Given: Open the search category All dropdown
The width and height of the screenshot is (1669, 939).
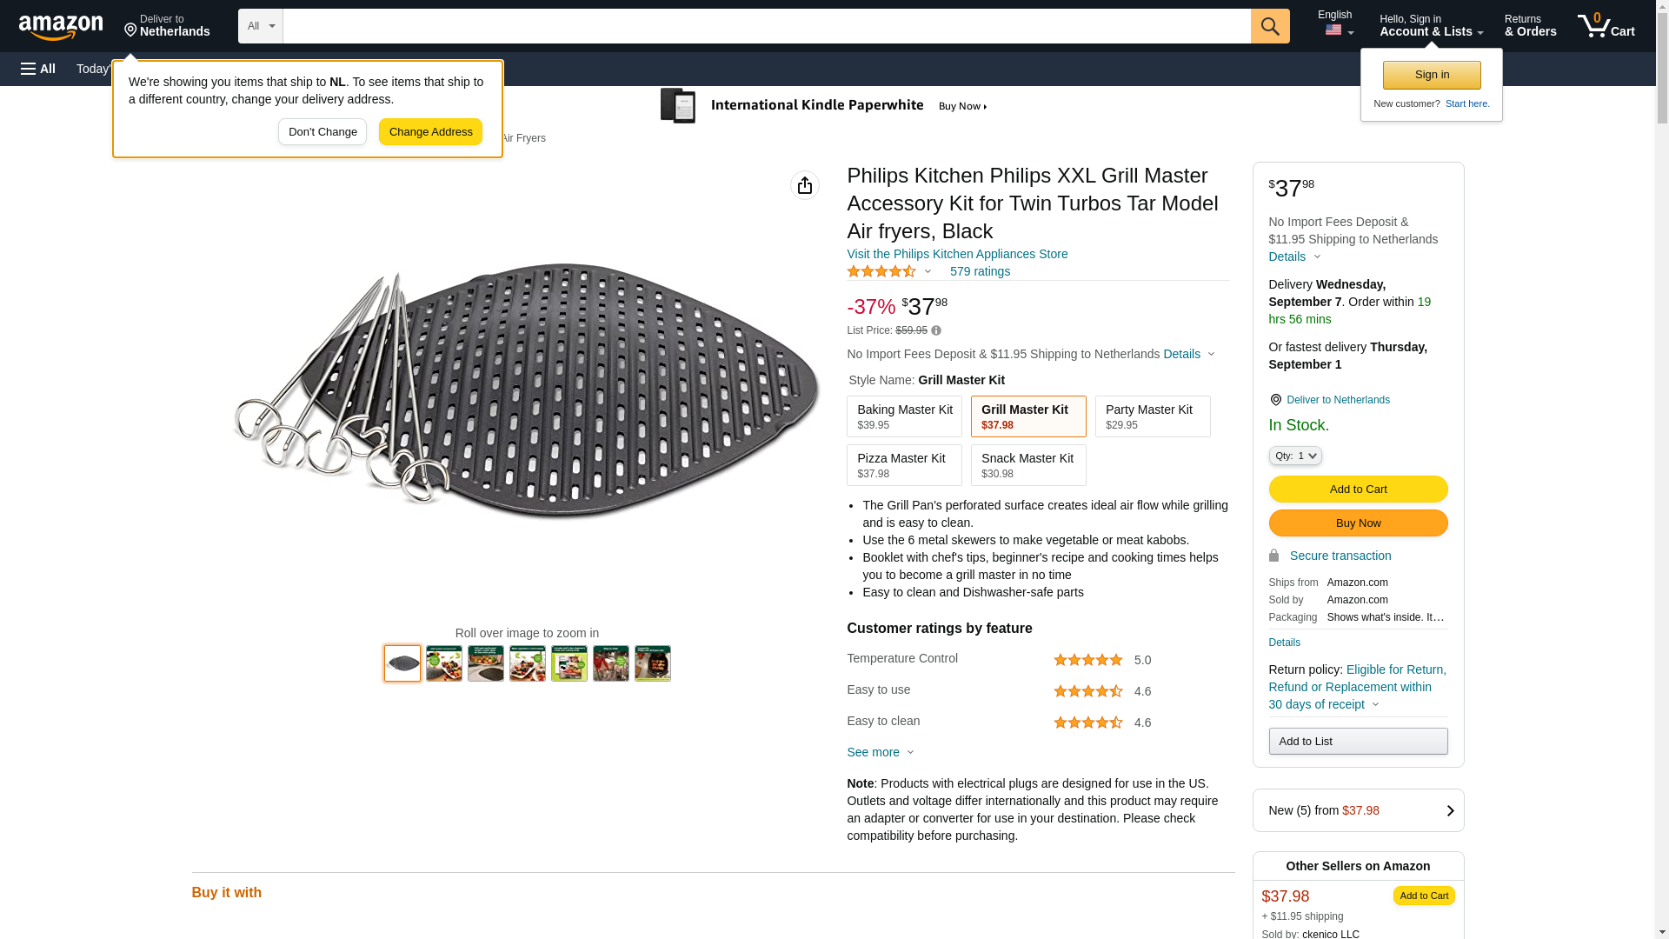Looking at the screenshot, I should click(x=261, y=26).
